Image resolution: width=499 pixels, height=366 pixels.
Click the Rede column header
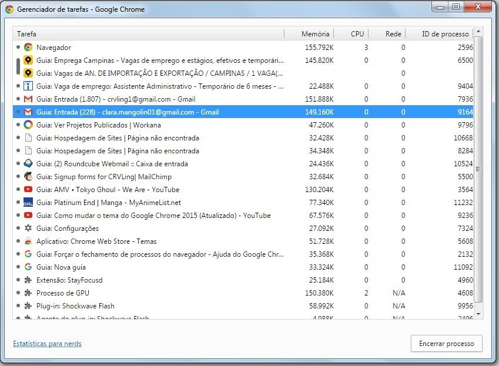[393, 34]
